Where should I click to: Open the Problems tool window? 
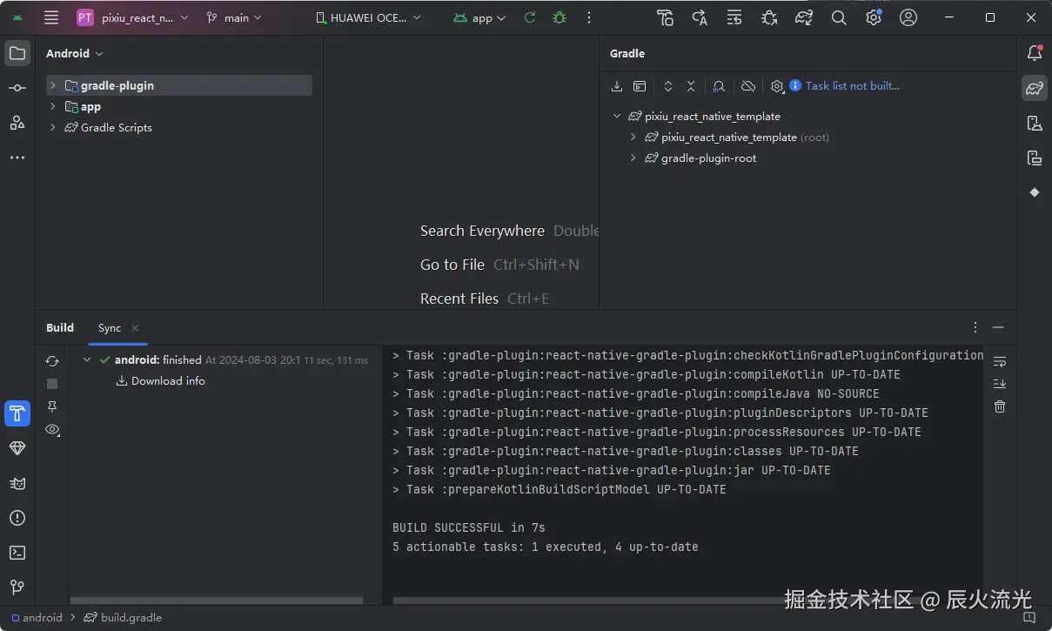coord(17,518)
